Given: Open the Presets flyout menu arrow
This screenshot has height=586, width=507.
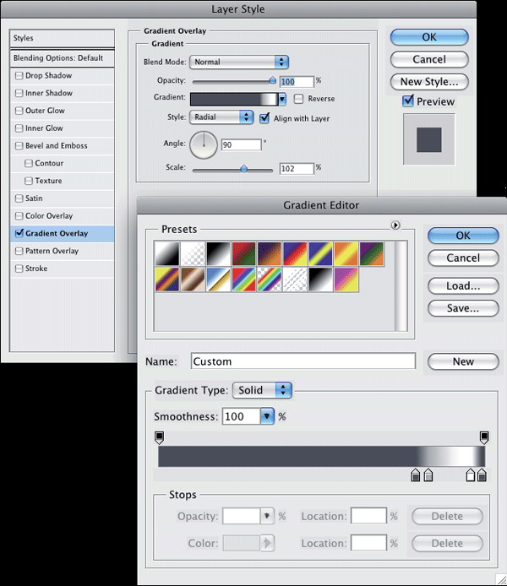Looking at the screenshot, I should 395,225.
